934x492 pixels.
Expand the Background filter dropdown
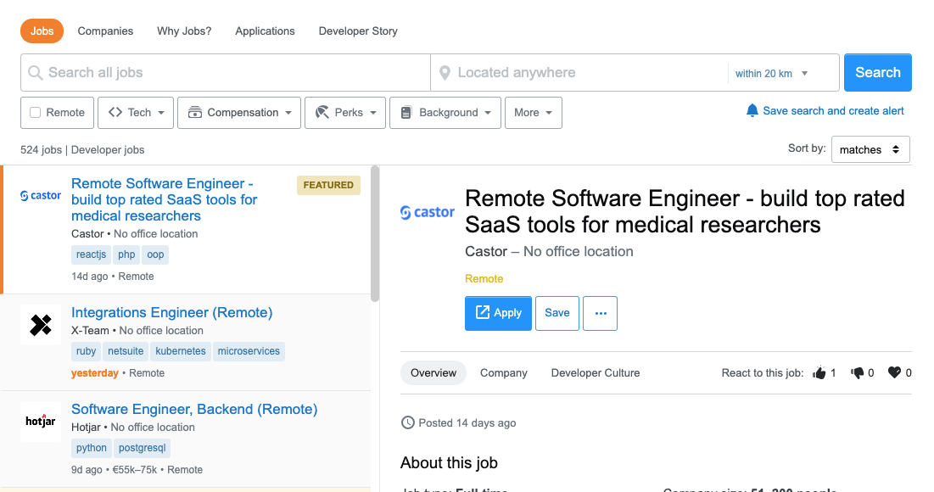(445, 113)
